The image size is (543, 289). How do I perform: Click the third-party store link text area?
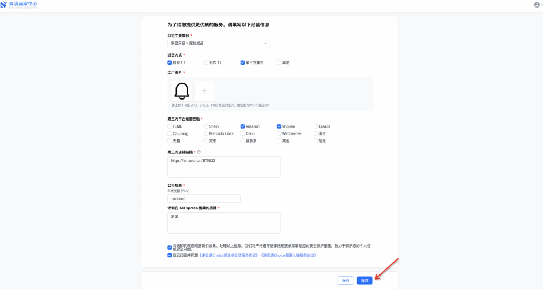[x=224, y=167]
